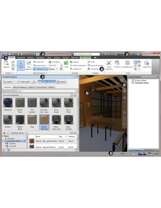Click the select arrow on navigation bar
The height and width of the screenshot is (208, 161).
124,124
